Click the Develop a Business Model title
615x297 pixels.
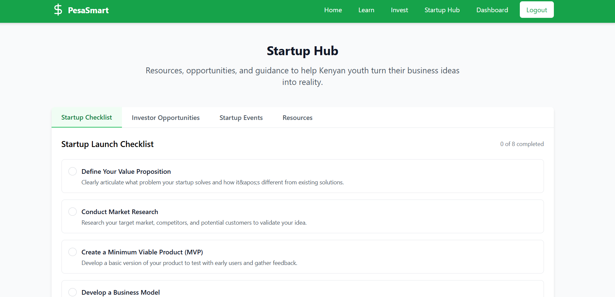(x=121, y=292)
